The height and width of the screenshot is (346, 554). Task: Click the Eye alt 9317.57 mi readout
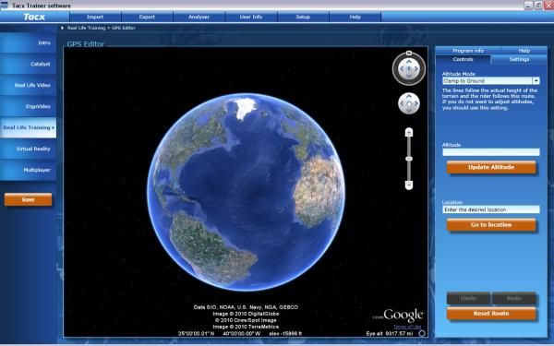389,333
